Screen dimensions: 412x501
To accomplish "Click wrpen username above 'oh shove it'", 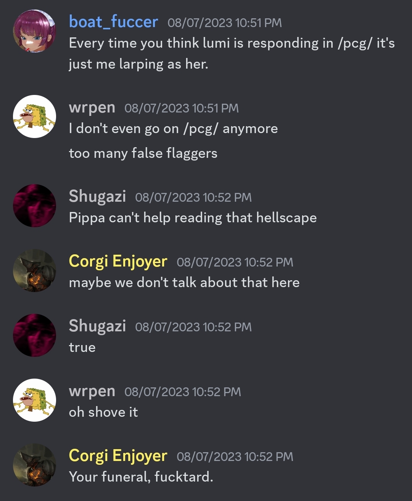I will [92, 392].
